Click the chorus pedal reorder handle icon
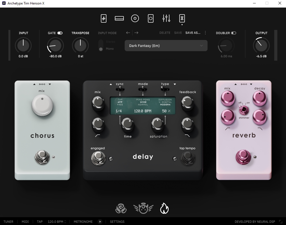Image resolution: width=286 pixels, height=225 pixels. tap(42, 84)
